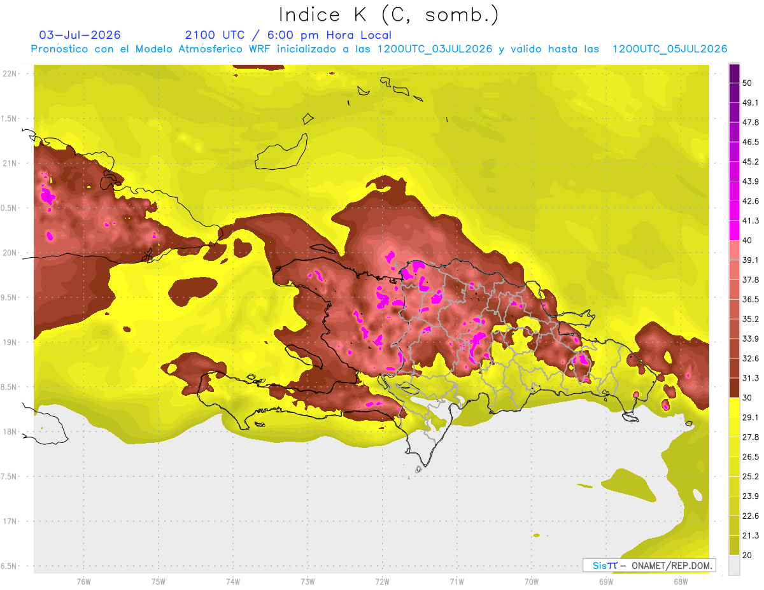Click the title 'Indice K (C, somb.)'
The height and width of the screenshot is (590, 764).
[x=388, y=15]
